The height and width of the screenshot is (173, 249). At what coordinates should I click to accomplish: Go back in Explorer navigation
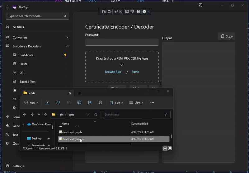tap(25, 115)
